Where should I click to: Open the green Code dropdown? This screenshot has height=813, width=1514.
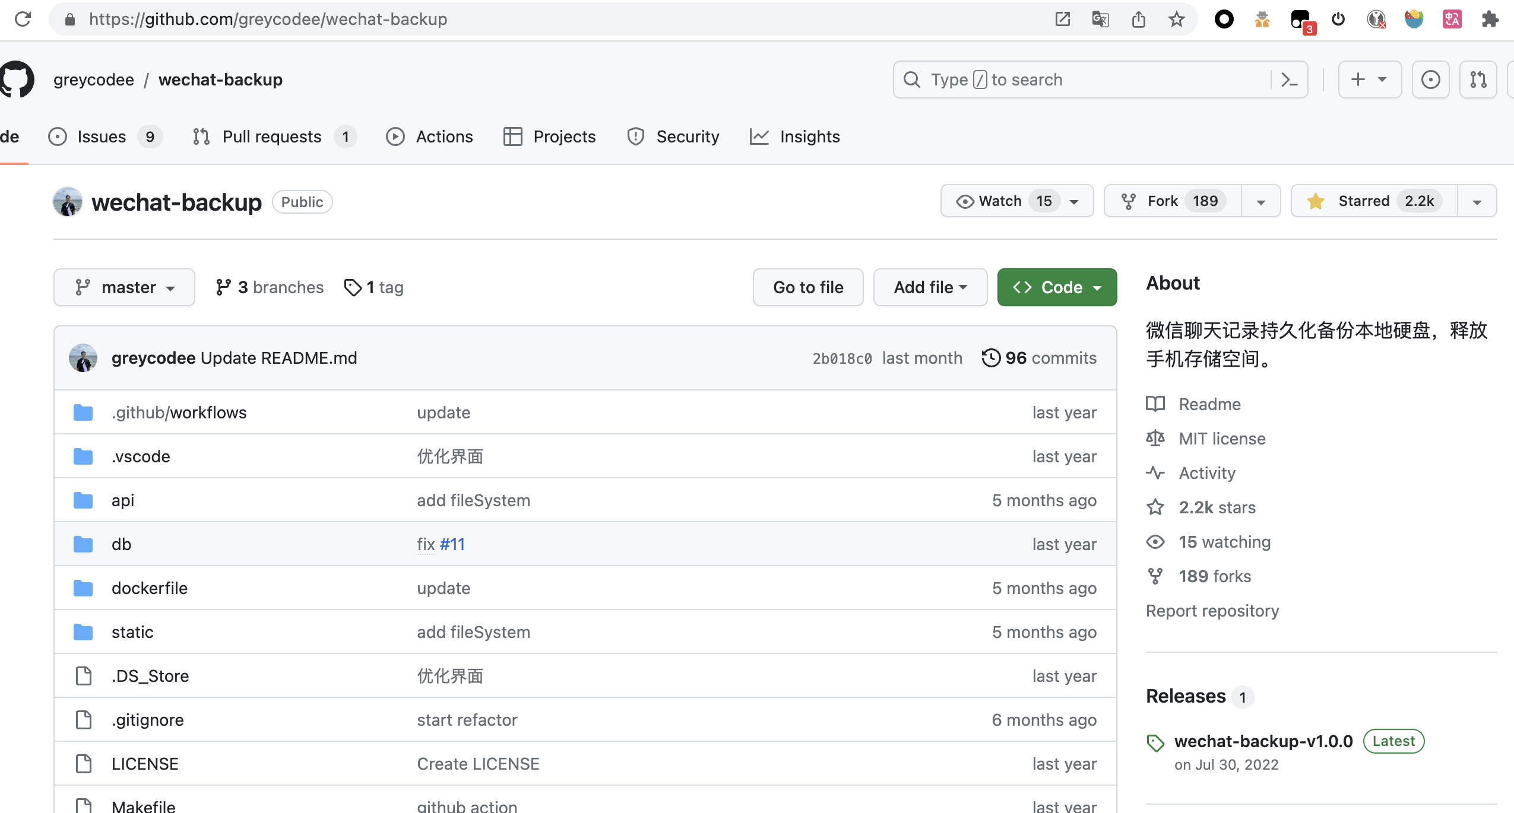[1057, 287]
